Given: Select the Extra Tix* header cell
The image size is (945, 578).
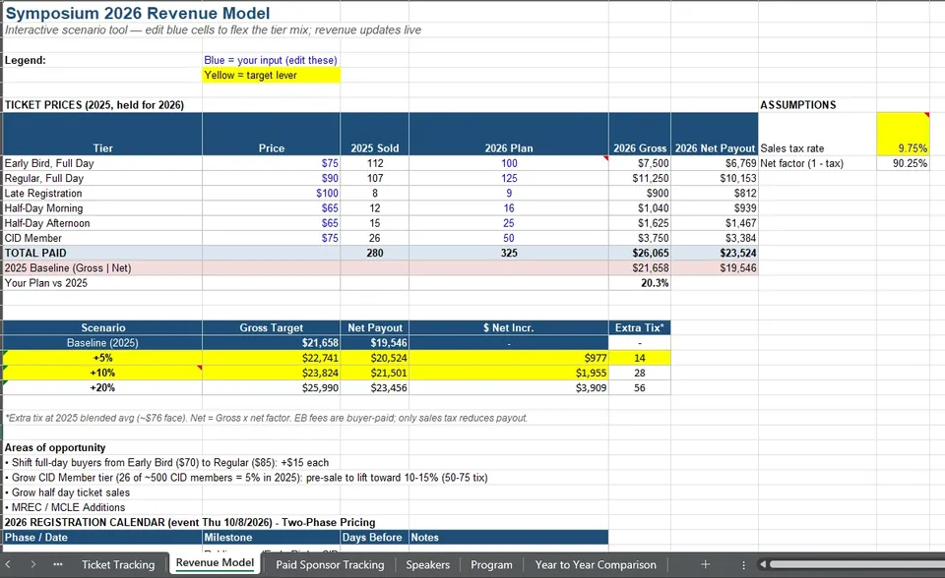Looking at the screenshot, I should (x=640, y=327).
